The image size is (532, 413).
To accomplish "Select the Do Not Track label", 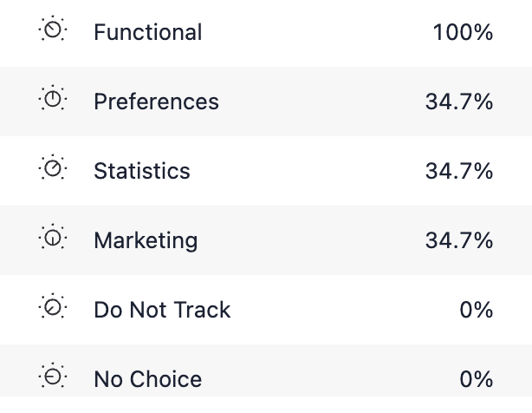I will (x=162, y=310).
